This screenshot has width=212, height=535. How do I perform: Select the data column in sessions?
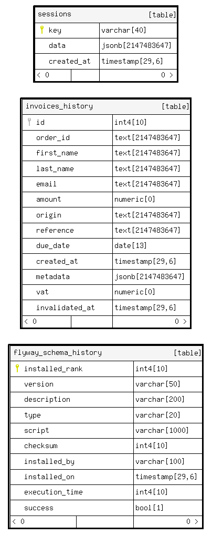coord(106,46)
